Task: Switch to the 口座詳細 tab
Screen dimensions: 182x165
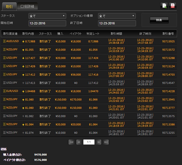Action: tap(27, 6)
